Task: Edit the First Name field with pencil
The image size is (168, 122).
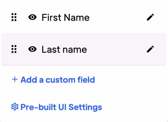Action: click(150, 17)
